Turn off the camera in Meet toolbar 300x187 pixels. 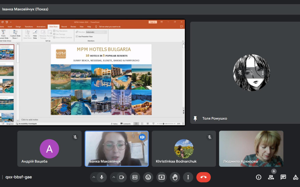121,177
